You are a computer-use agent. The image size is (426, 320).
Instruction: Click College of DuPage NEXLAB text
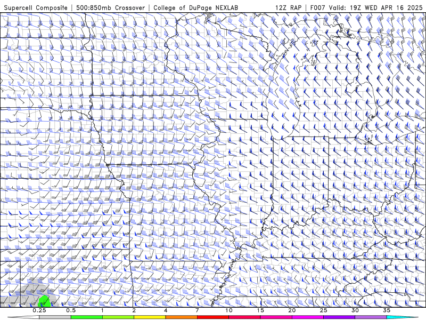pyautogui.click(x=195, y=8)
